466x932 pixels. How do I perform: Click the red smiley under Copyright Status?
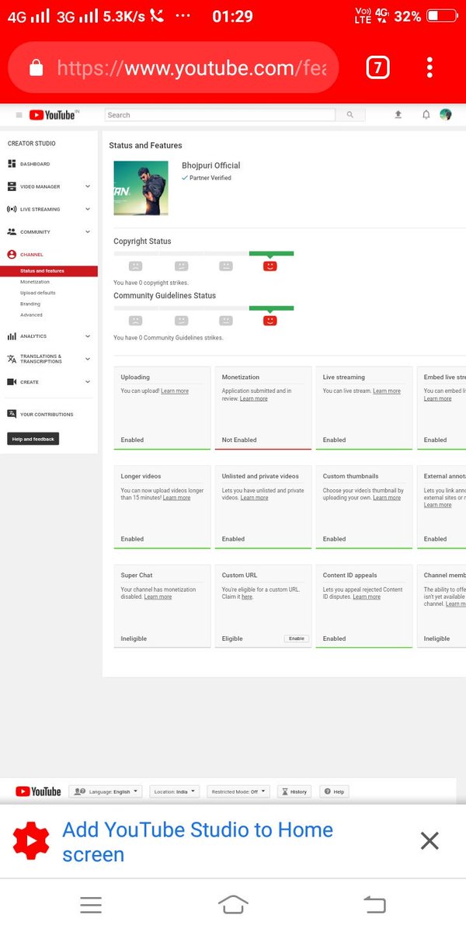[270, 266]
